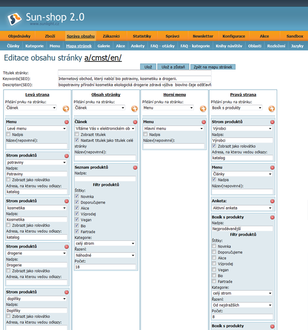Screen dimensions: 308x330
Task: Remove the doplňky Strom produktů block
Action: [67, 292]
